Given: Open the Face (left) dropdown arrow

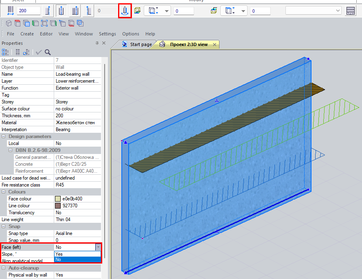Looking at the screenshot, I should [x=98, y=247].
